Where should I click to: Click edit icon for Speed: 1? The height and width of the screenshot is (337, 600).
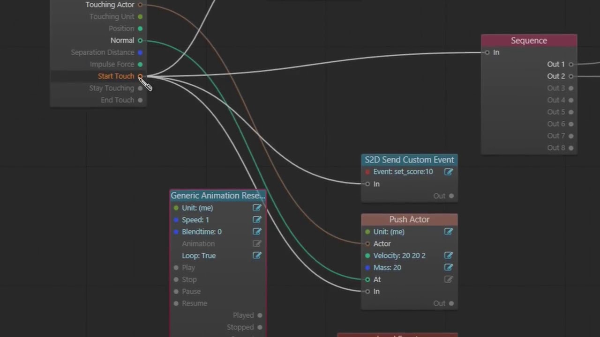(257, 220)
